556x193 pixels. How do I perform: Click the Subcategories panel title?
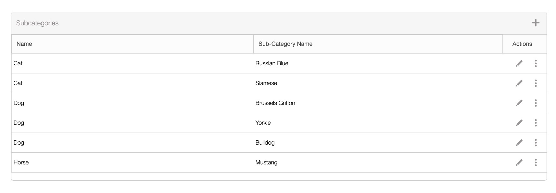click(x=37, y=23)
